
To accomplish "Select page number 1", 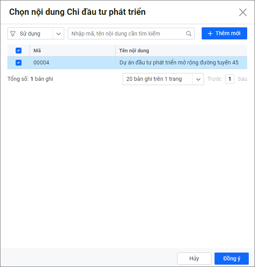I will pyautogui.click(x=230, y=79).
